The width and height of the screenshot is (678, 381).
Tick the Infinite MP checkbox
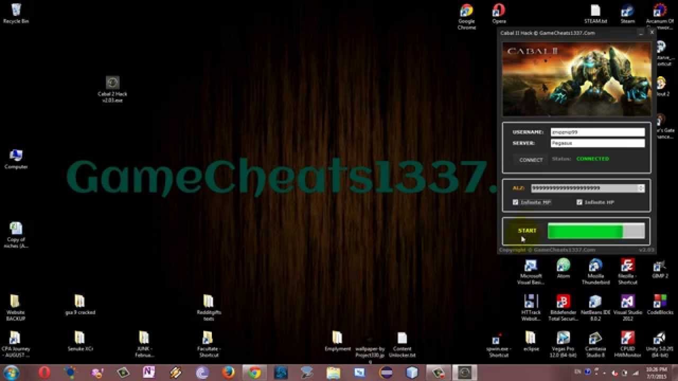pos(515,202)
